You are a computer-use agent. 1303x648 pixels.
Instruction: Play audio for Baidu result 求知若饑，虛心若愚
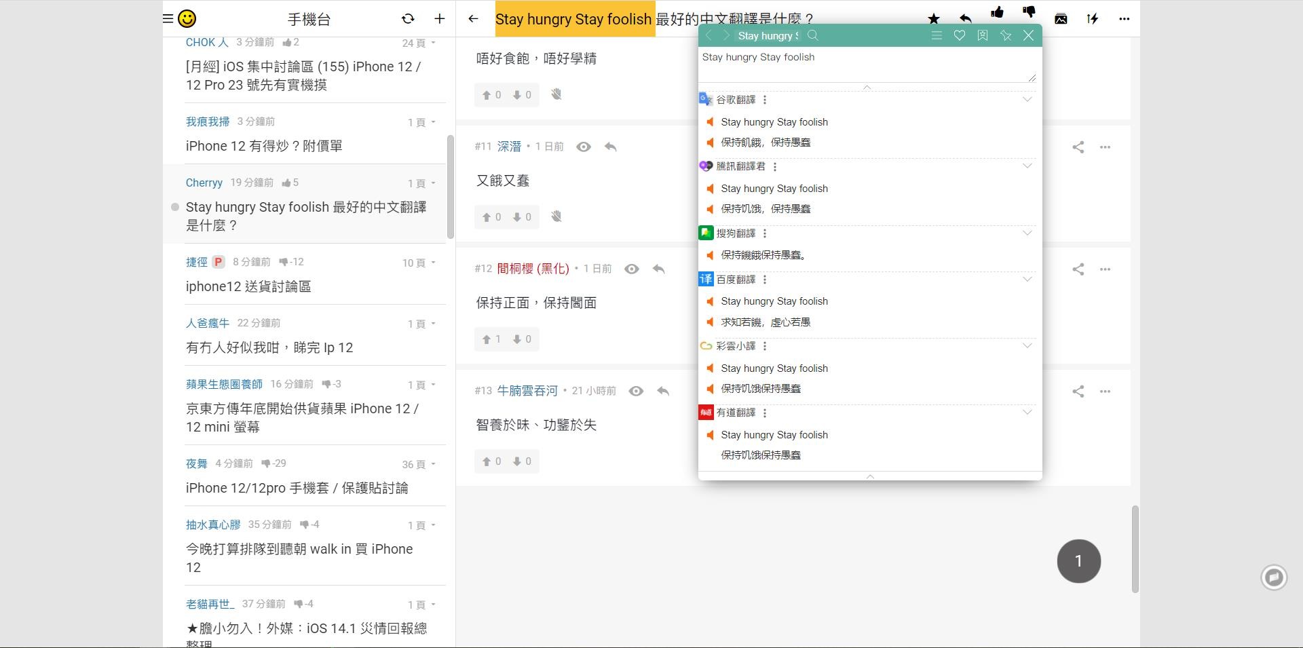(x=710, y=322)
